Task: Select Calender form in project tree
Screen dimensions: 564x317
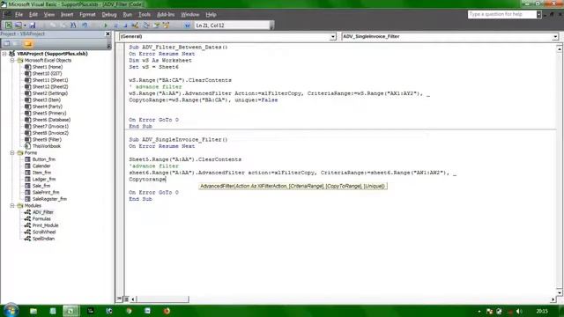Action: (41, 166)
